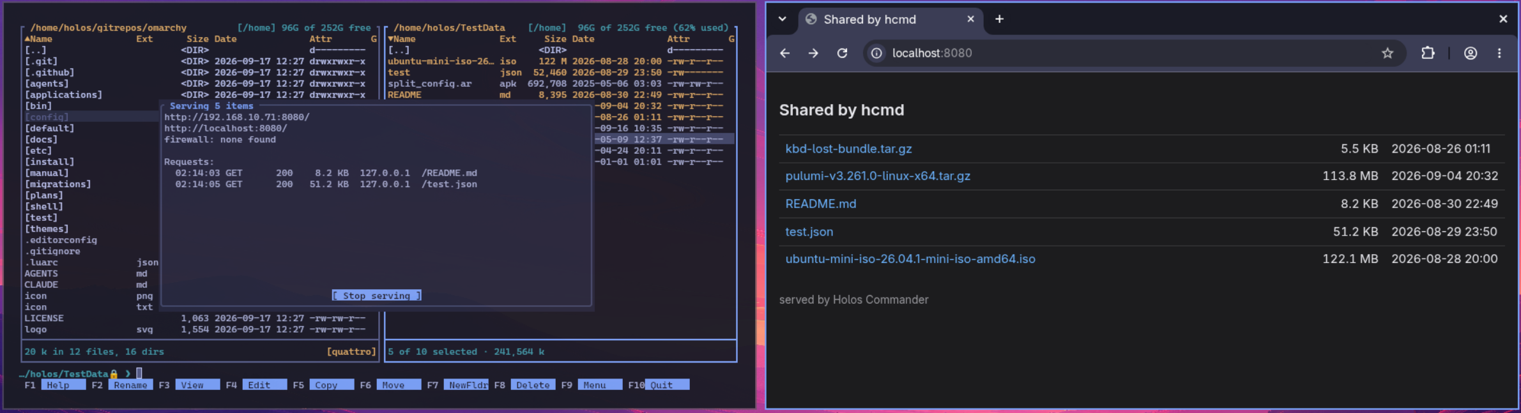Click F10 Quit in function bar

point(658,385)
